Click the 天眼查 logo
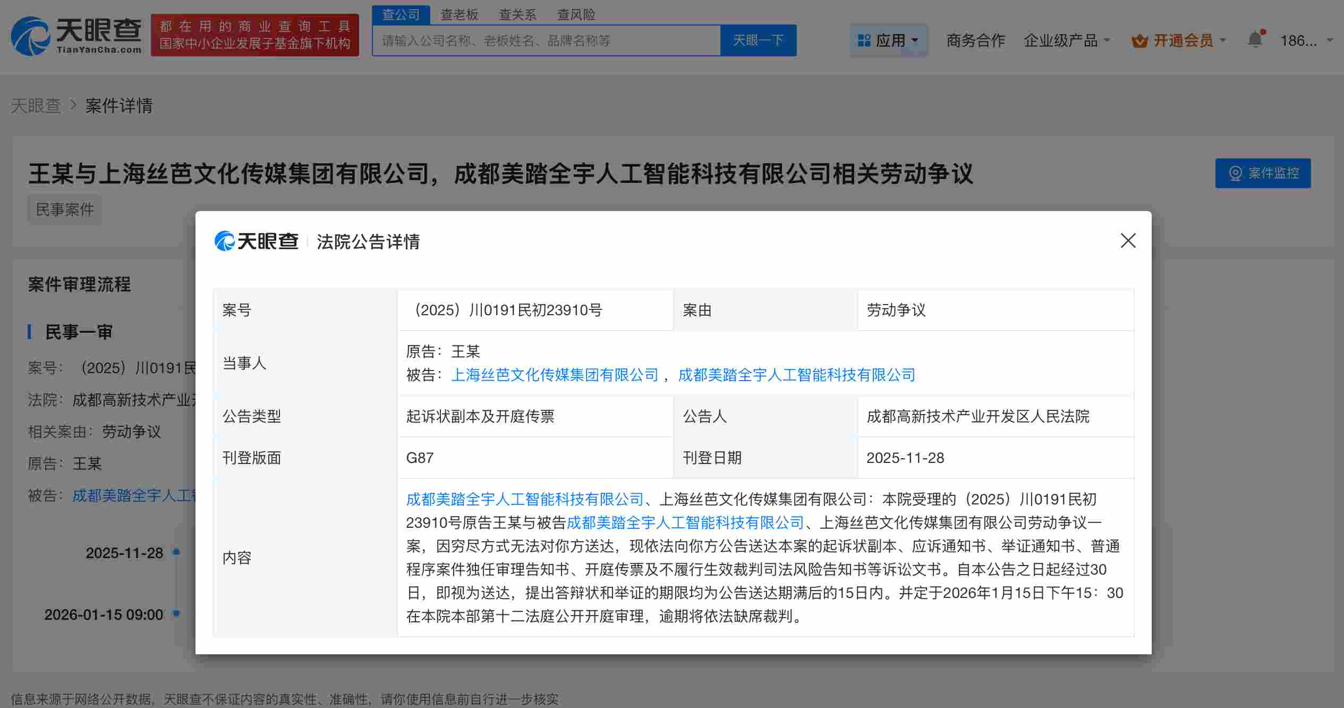This screenshot has width=1344, height=708. [x=77, y=35]
